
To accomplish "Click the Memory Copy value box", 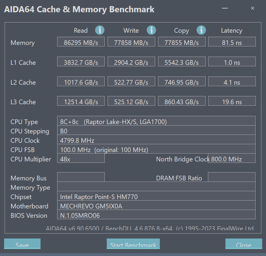I will [x=182, y=42].
